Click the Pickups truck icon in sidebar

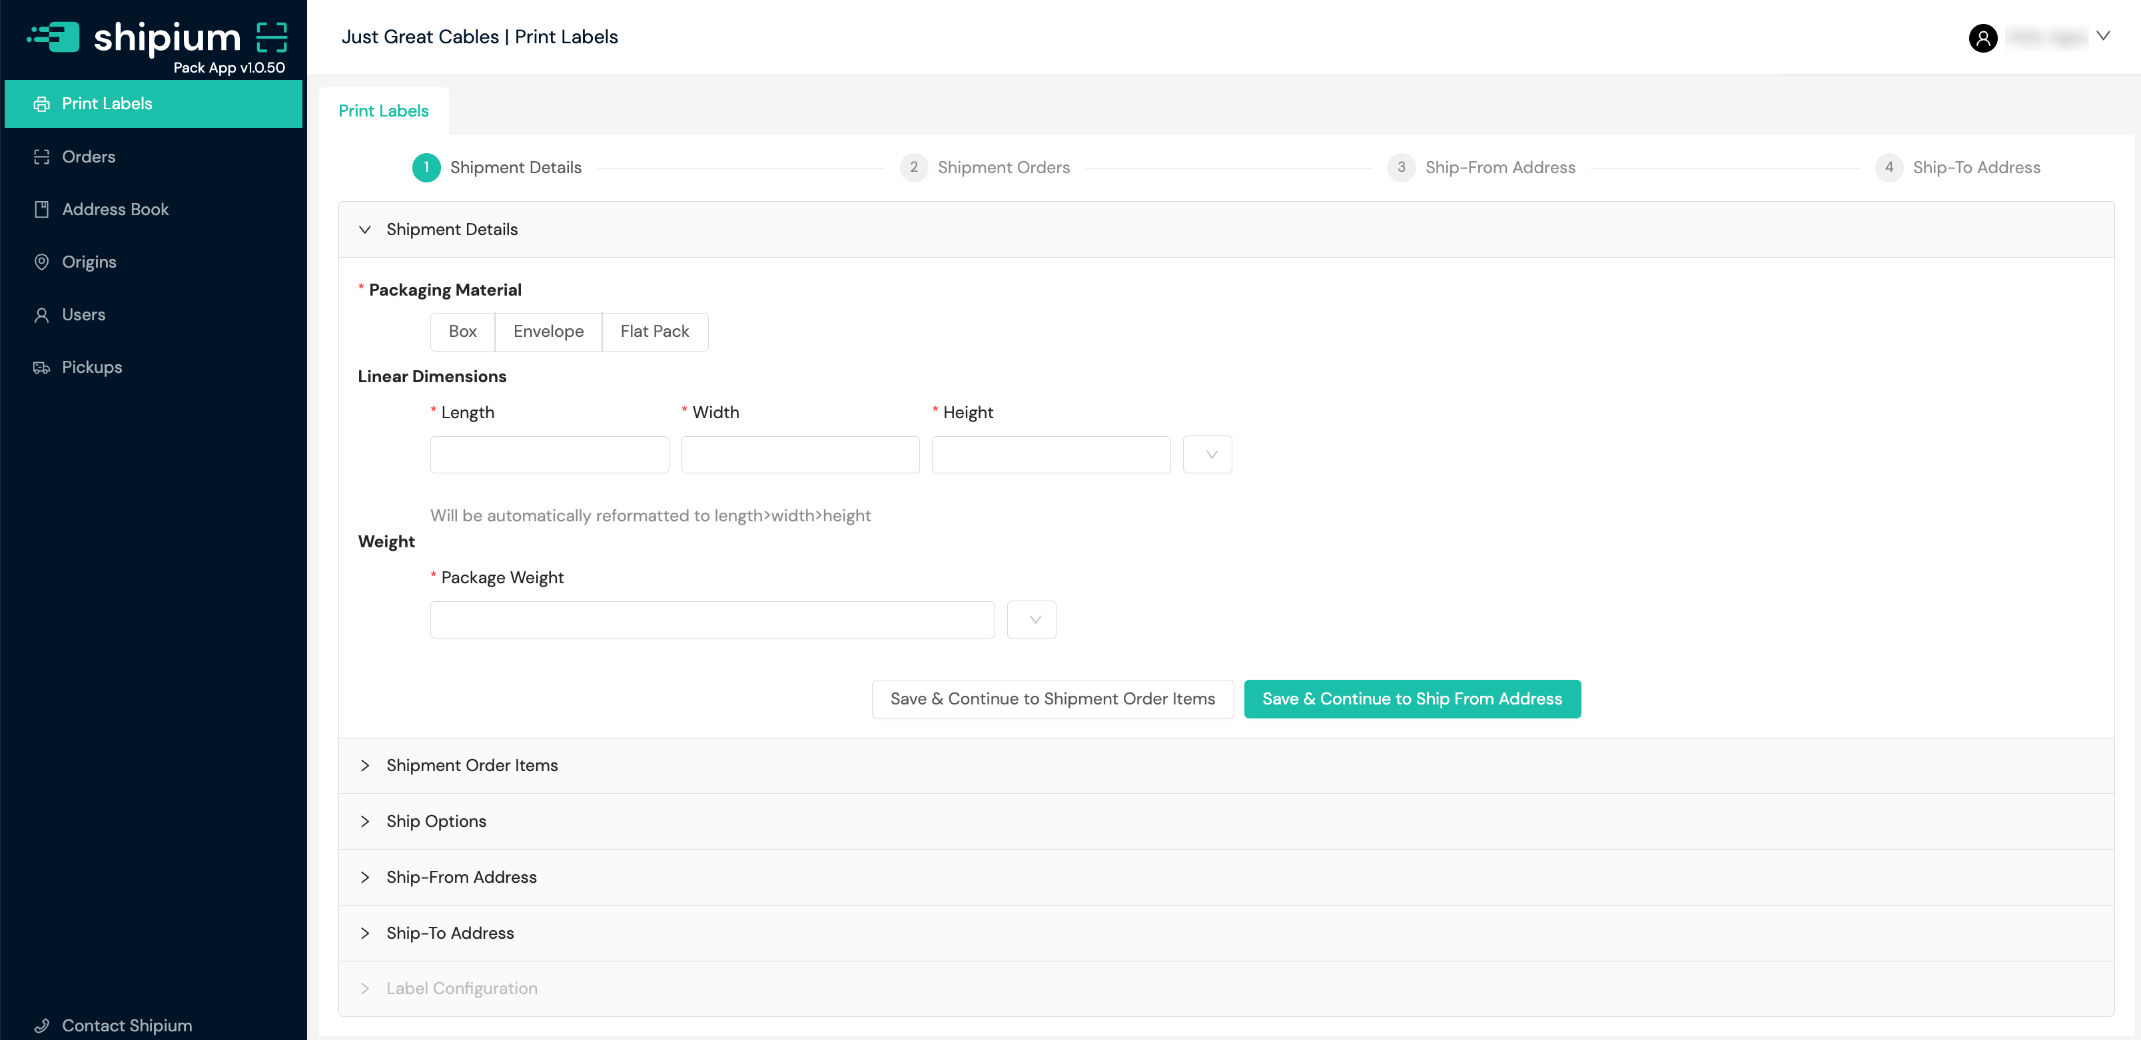tap(41, 367)
